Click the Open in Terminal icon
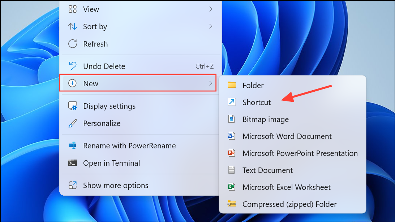The image size is (395, 222). click(72, 163)
